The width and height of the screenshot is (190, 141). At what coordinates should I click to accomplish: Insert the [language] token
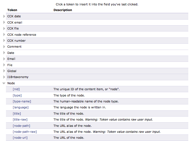tap(20, 108)
